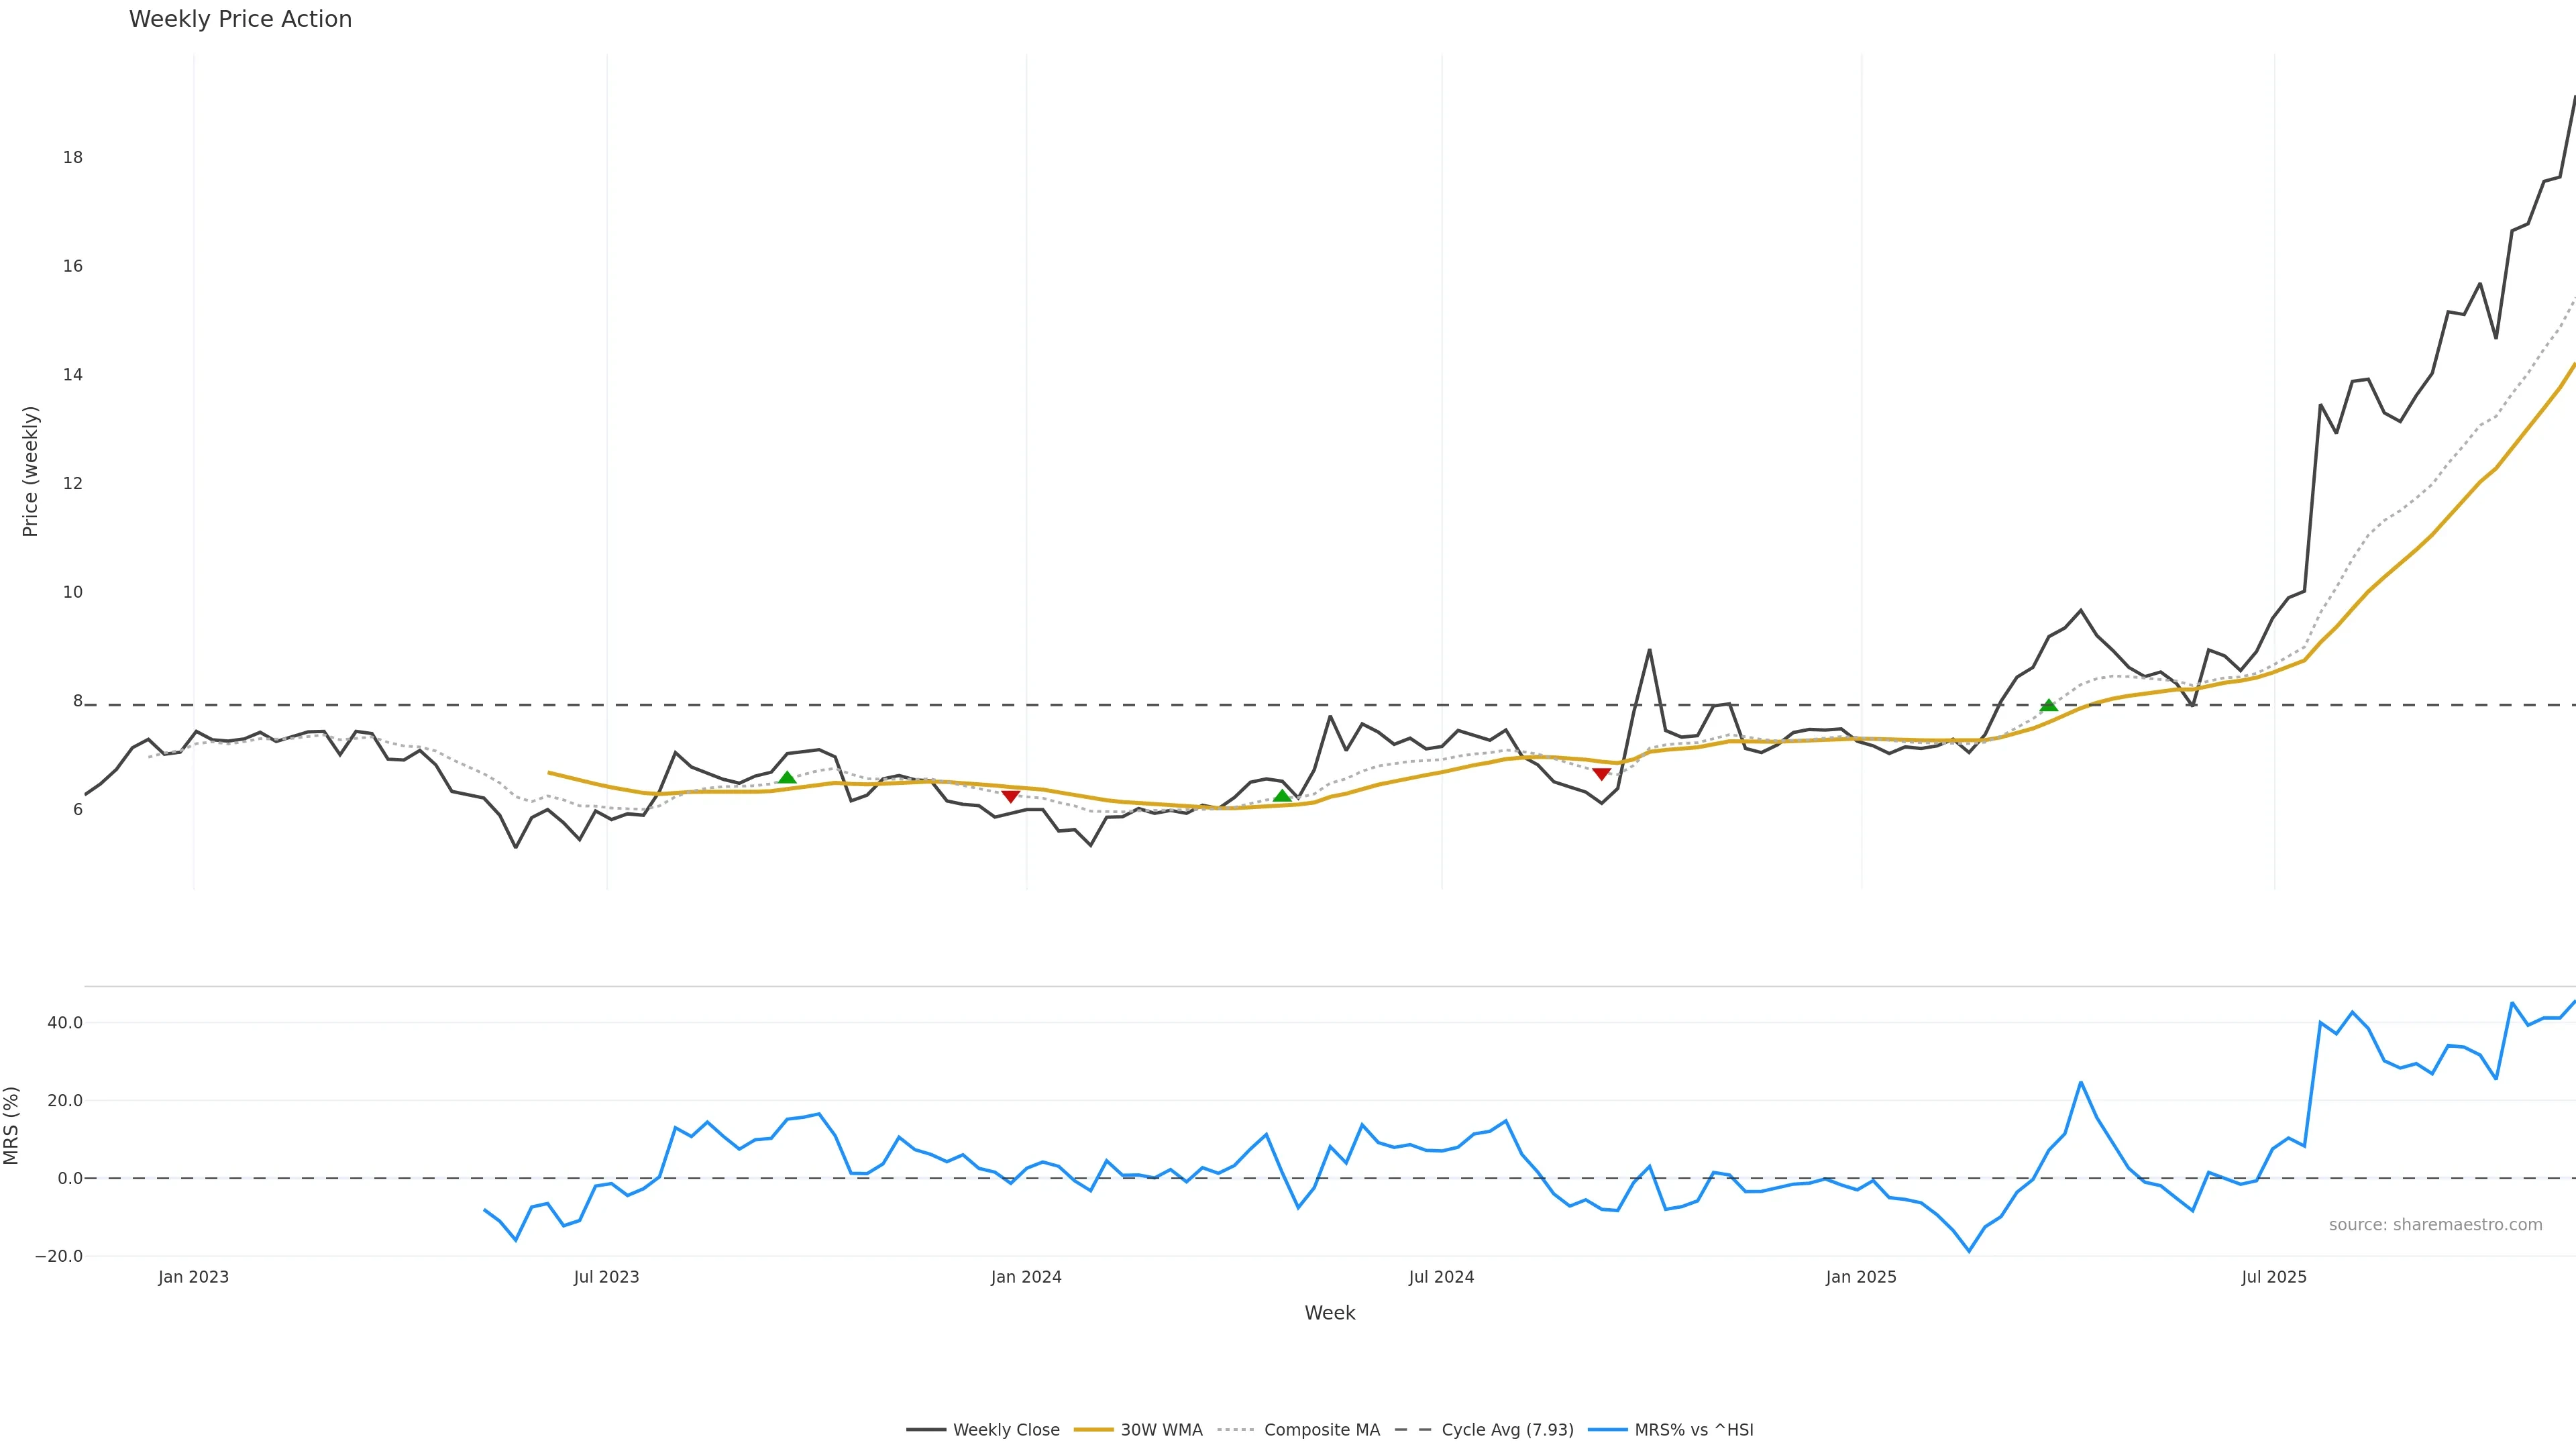The image size is (2576, 1449).
Task: Click the blue MRS% vs ^HSI legend swatch
Action: pos(1608,1430)
